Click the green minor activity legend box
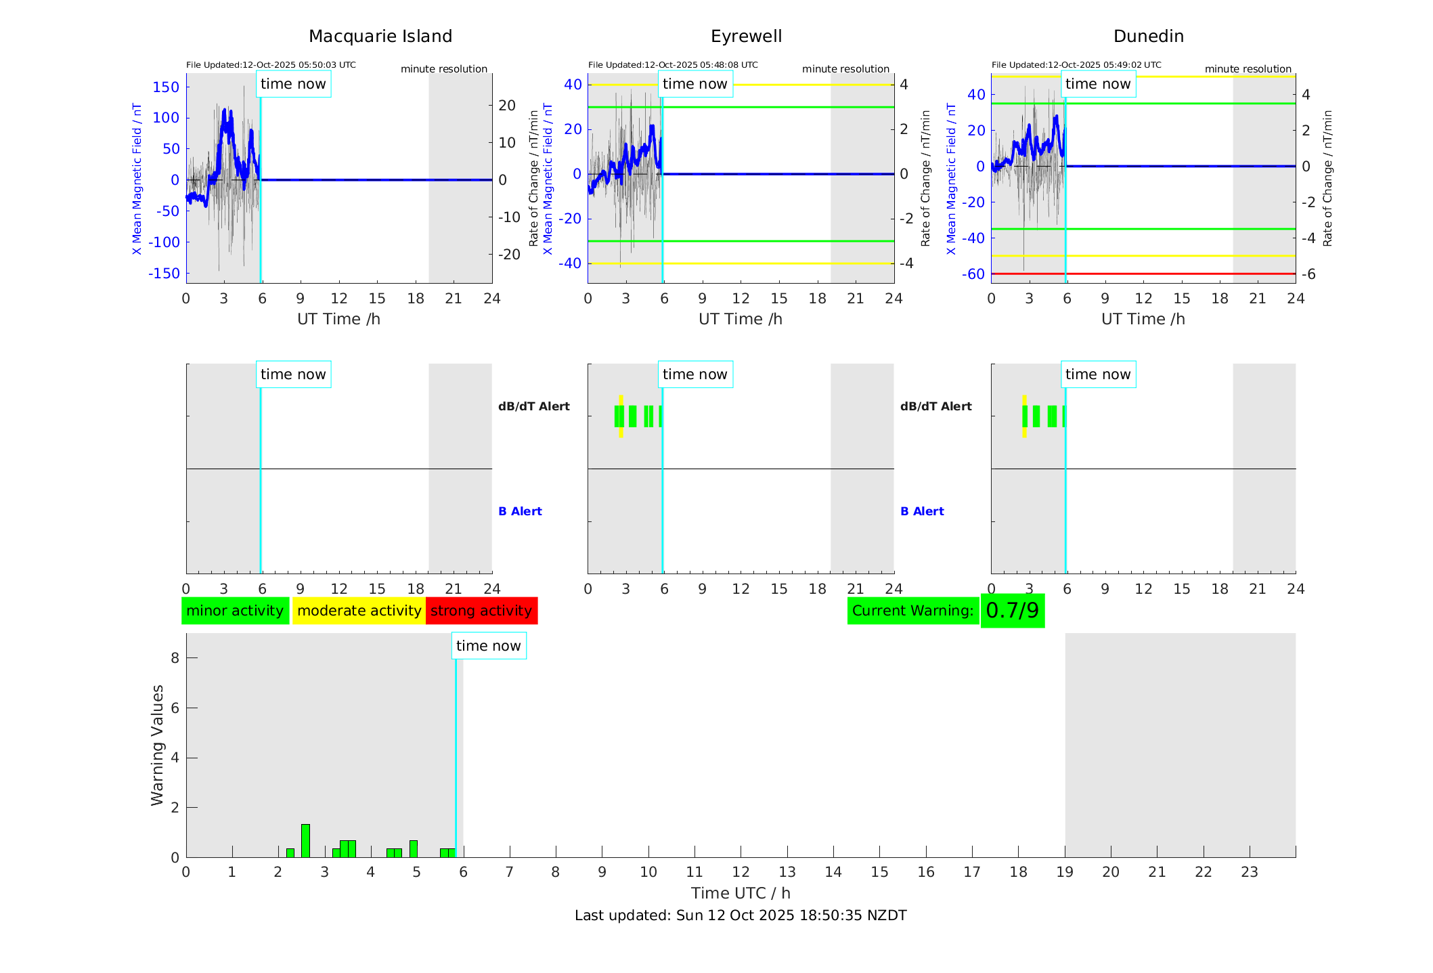The height and width of the screenshot is (973, 1433). pos(235,611)
